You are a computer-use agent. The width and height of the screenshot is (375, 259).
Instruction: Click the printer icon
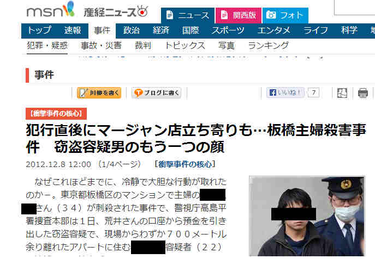tap(362, 93)
